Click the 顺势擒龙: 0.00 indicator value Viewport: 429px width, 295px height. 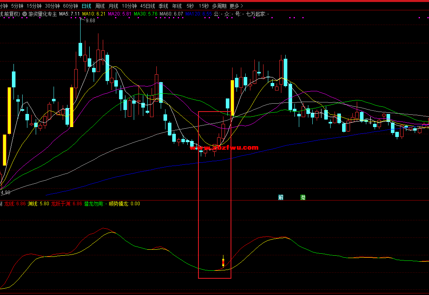click(125, 204)
